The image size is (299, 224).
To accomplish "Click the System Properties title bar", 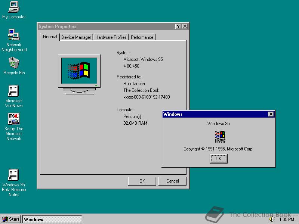I will [113, 27].
